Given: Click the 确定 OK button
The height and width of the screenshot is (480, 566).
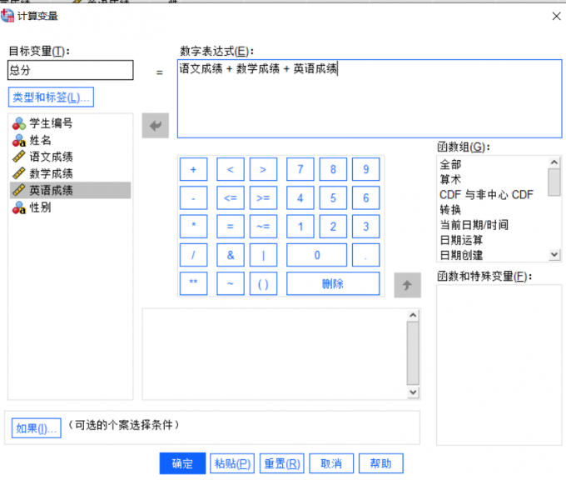Looking at the screenshot, I should [x=182, y=463].
